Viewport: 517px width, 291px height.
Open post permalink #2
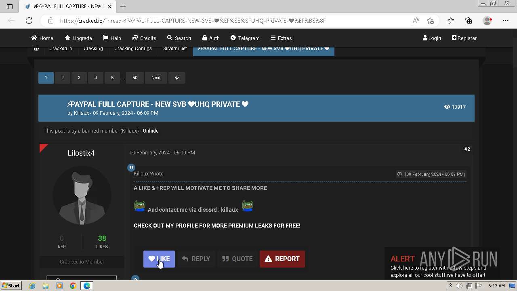pos(467,149)
